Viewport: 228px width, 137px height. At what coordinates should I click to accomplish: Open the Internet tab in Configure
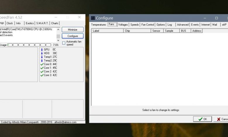(x=205, y=25)
